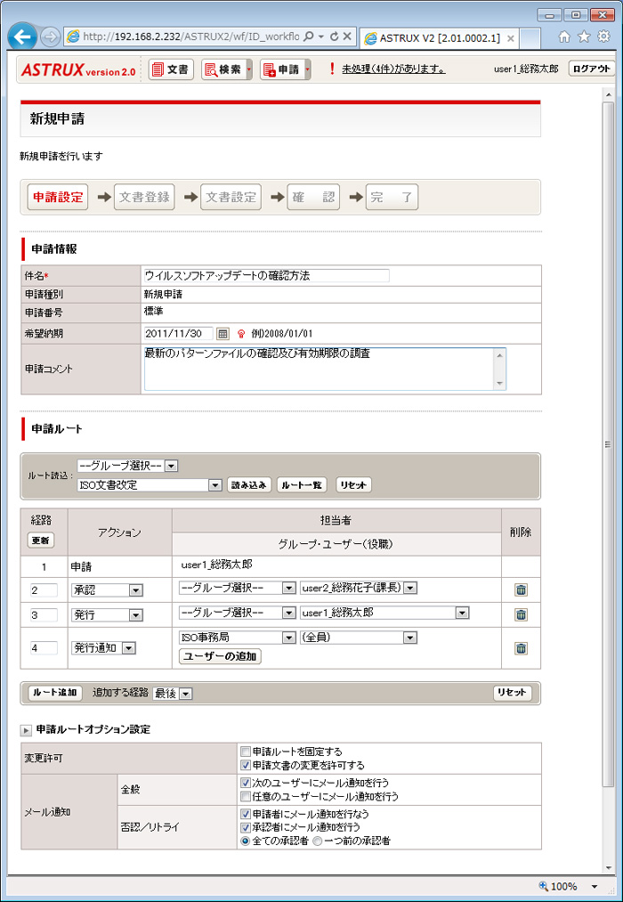Expand the arrow beside 検索 button
623x902 pixels.
click(249, 69)
